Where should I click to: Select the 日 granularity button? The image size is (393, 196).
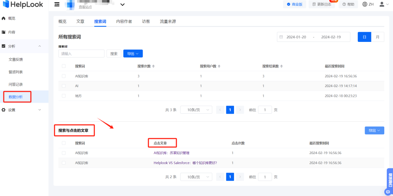364,37
